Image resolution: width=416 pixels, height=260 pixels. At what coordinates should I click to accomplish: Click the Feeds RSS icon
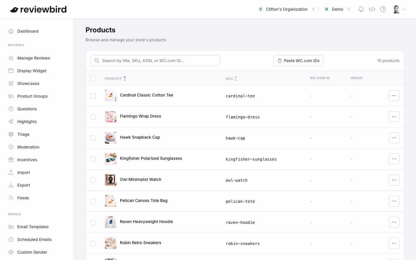click(11, 198)
